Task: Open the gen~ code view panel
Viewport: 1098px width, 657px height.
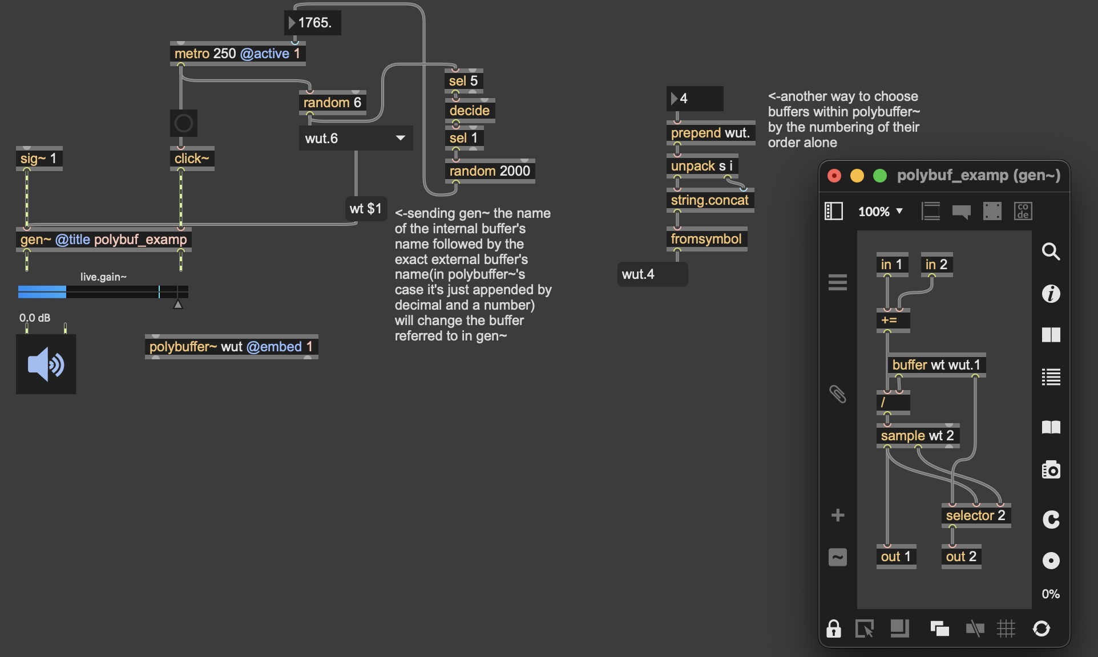Action: click(x=1023, y=211)
